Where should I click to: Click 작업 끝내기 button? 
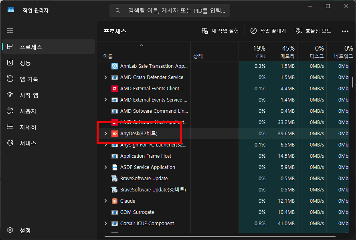268,31
